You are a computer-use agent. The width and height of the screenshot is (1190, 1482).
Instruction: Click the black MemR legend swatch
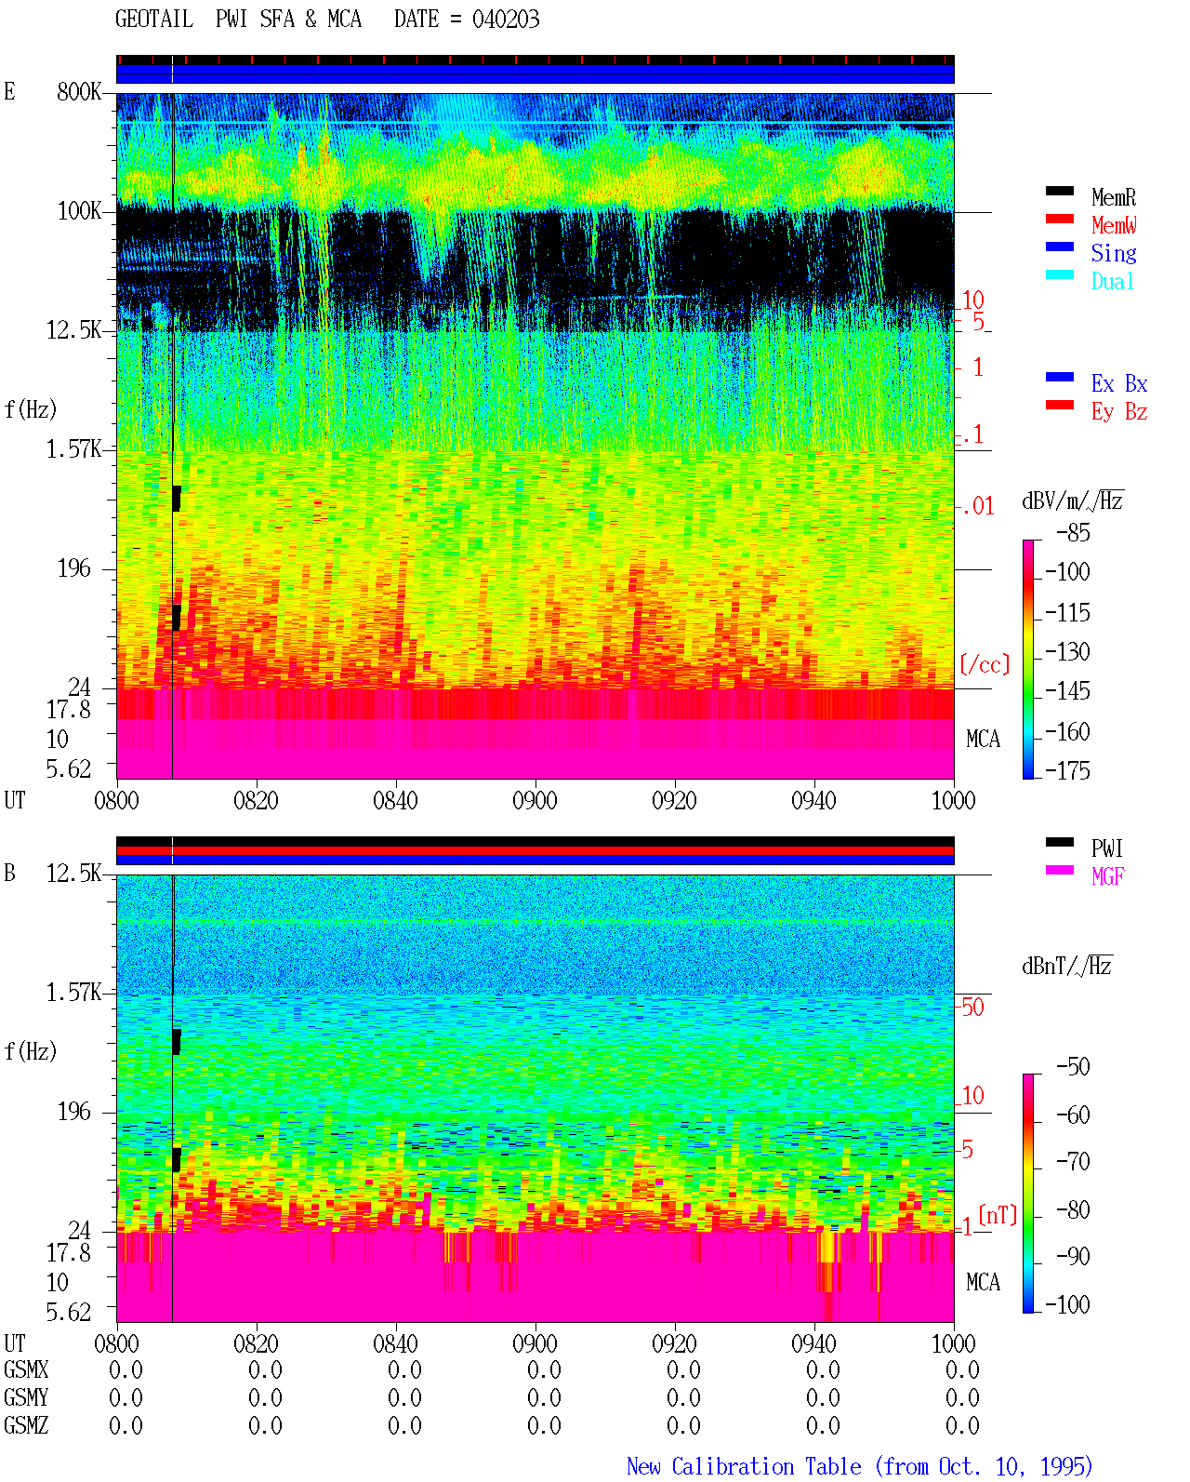point(1060,191)
